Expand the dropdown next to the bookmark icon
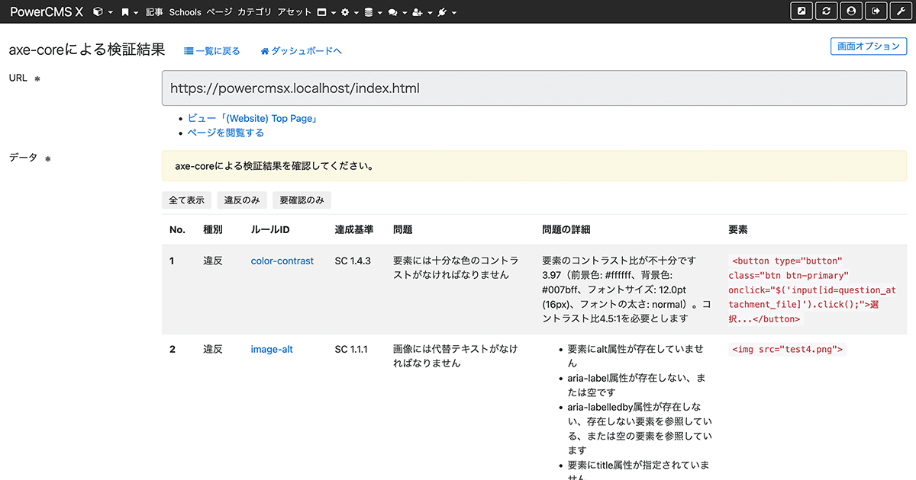Screen dimensions: 916x480 pos(135,11)
